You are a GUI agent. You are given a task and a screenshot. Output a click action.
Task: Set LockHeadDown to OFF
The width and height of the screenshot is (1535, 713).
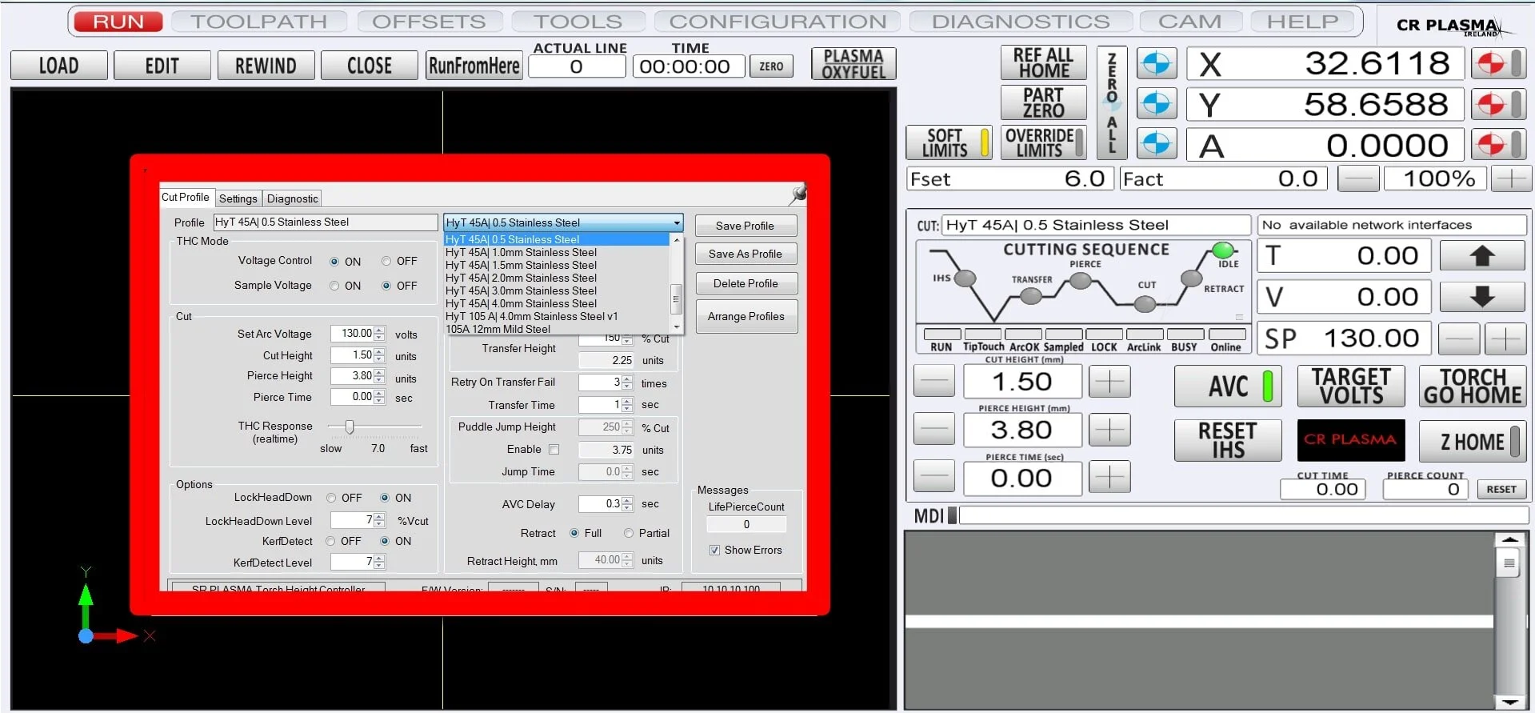click(331, 498)
